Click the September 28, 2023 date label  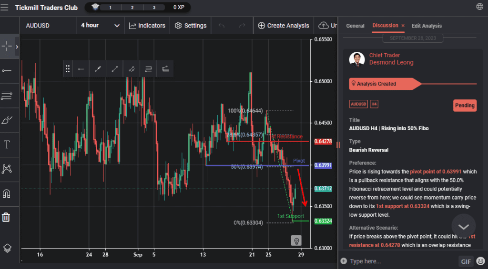[413, 38]
